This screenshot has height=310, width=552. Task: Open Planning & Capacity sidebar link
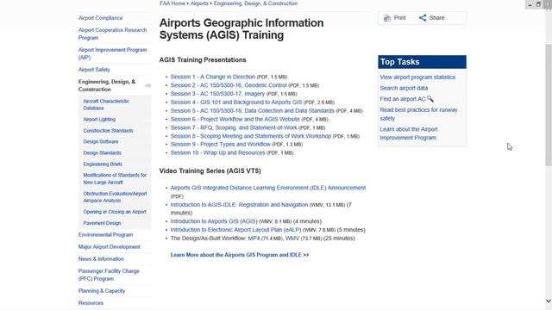(102, 291)
